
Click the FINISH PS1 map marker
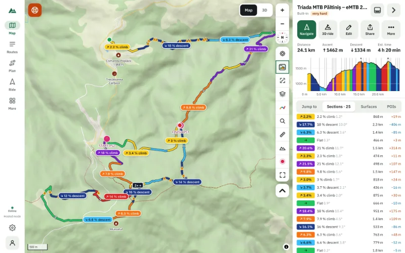(x=180, y=125)
